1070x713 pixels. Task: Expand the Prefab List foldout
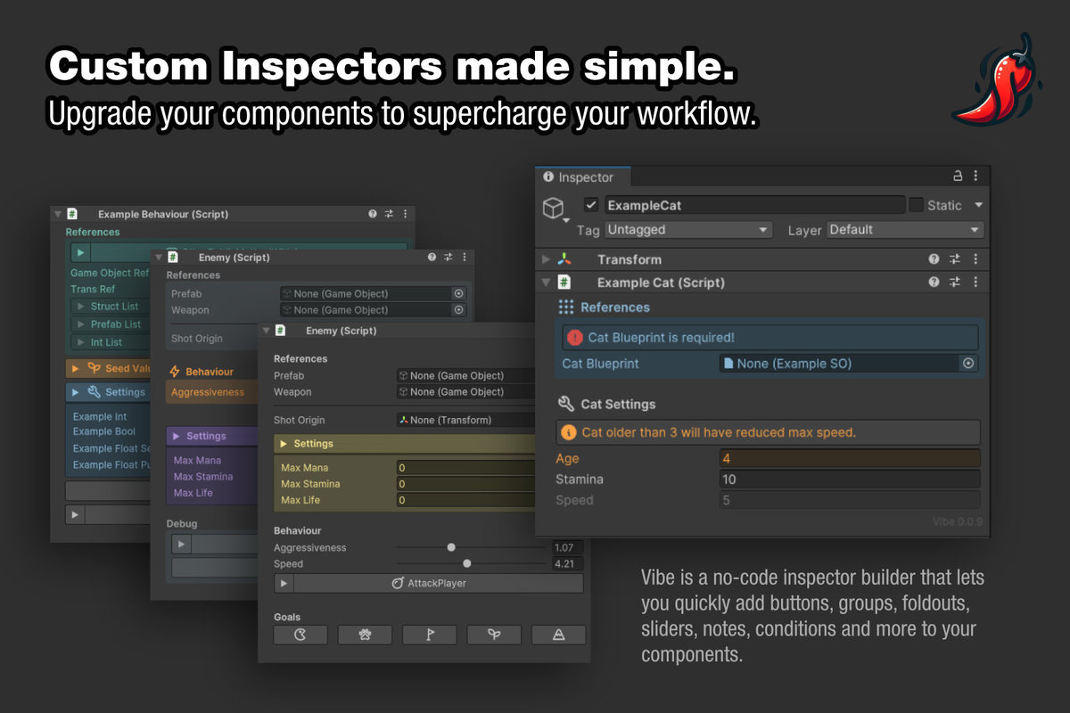(x=81, y=324)
